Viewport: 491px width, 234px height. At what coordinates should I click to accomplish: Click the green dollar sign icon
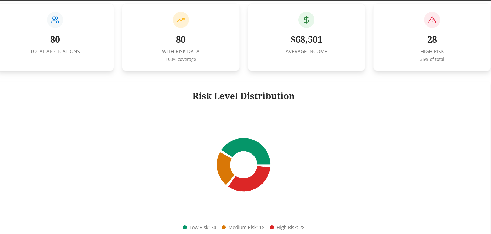click(x=306, y=20)
